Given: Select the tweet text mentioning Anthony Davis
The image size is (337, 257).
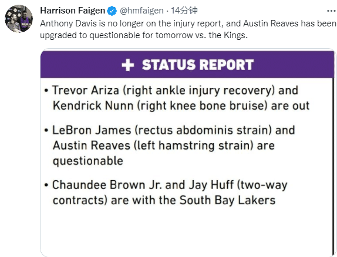Looking at the screenshot, I should 188,29.
